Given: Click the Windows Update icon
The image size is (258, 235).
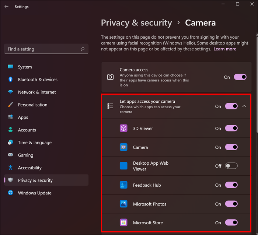Looking at the screenshot, I should tap(11, 193).
